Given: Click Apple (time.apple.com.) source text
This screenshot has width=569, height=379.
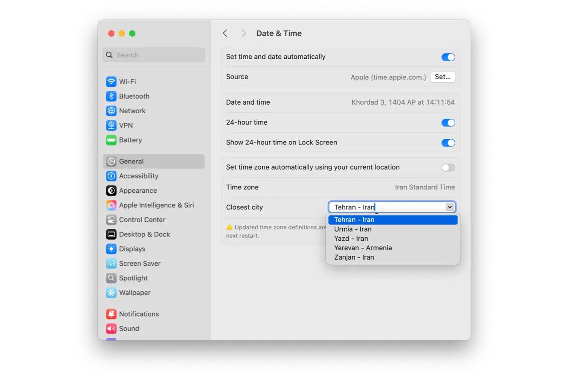Looking at the screenshot, I should click(x=388, y=77).
